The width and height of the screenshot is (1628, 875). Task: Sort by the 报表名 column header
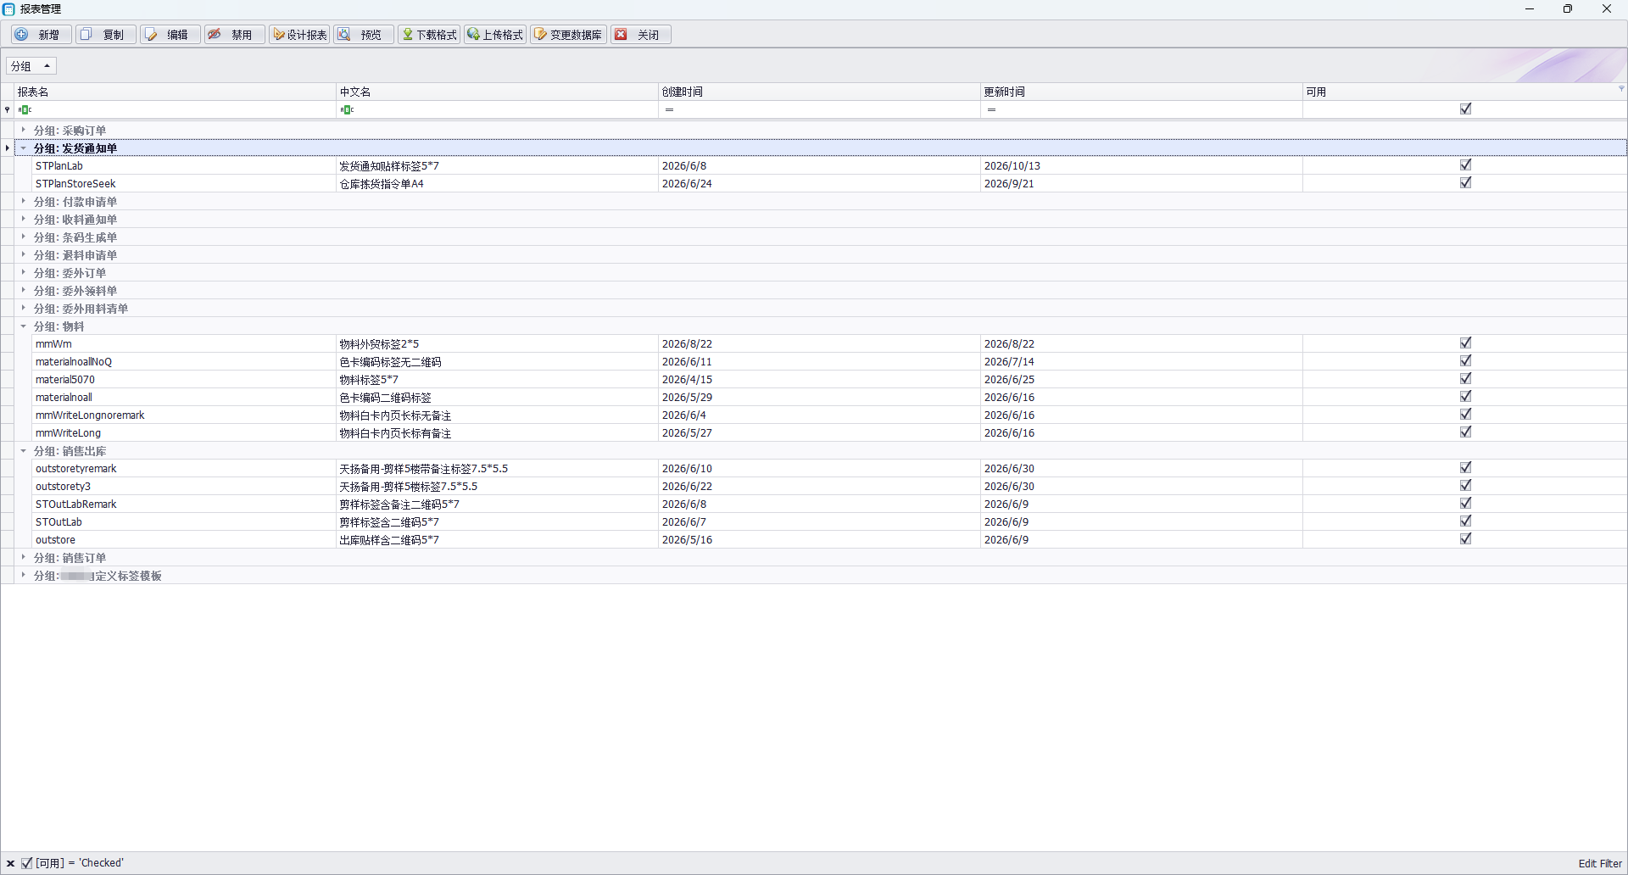point(175,92)
